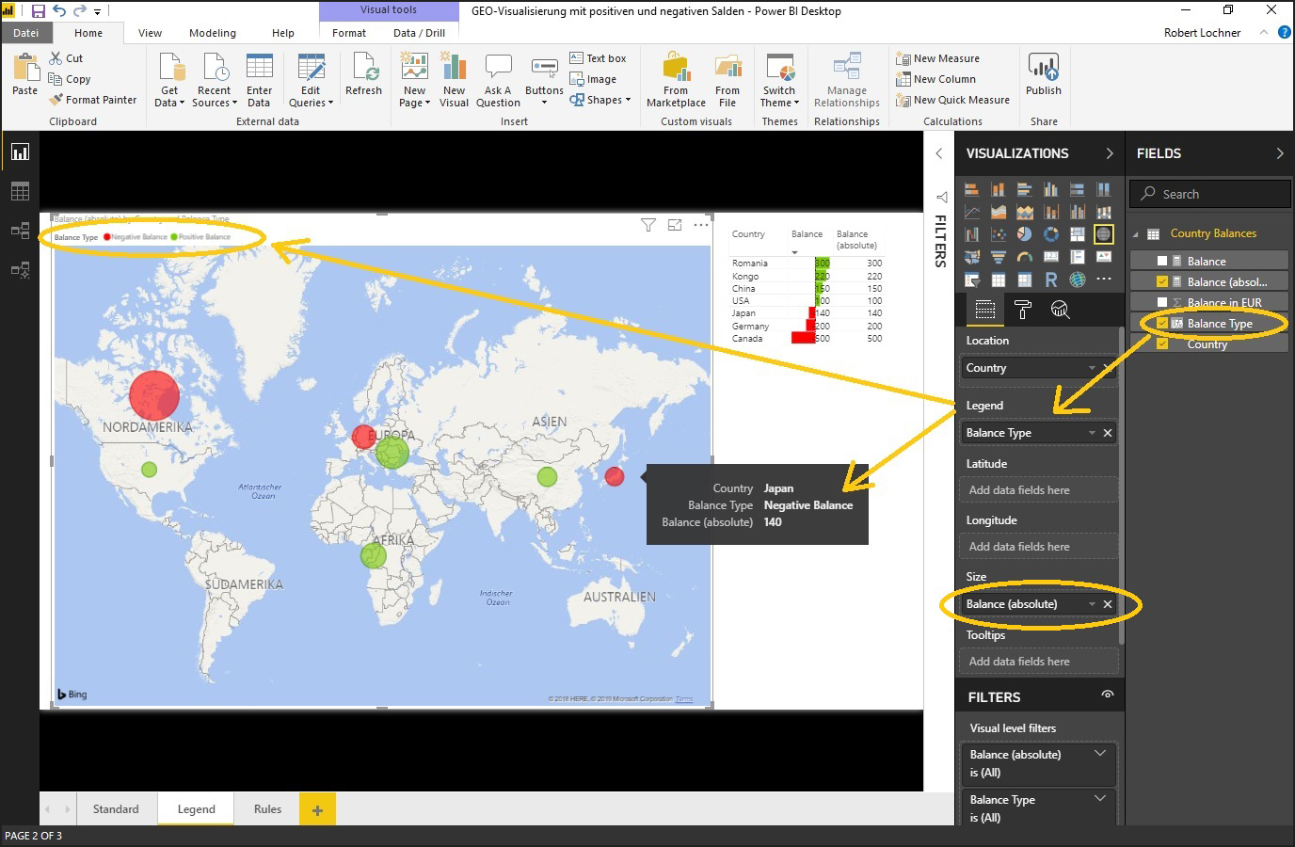The height and width of the screenshot is (847, 1295).
Task: Collapse the Country Balances table
Action: 1136,234
